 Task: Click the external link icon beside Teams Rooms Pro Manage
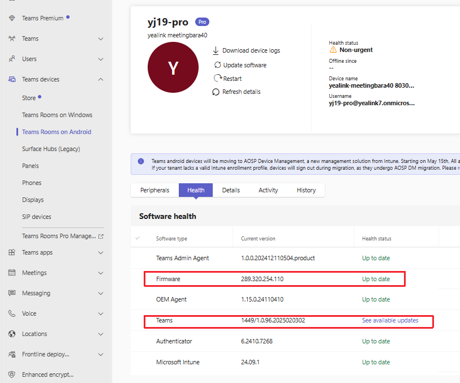click(x=101, y=236)
